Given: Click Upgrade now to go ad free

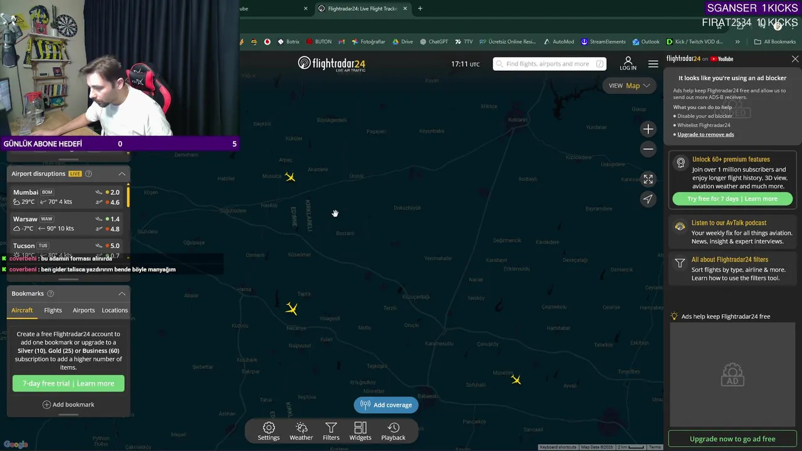Looking at the screenshot, I should tap(732, 439).
